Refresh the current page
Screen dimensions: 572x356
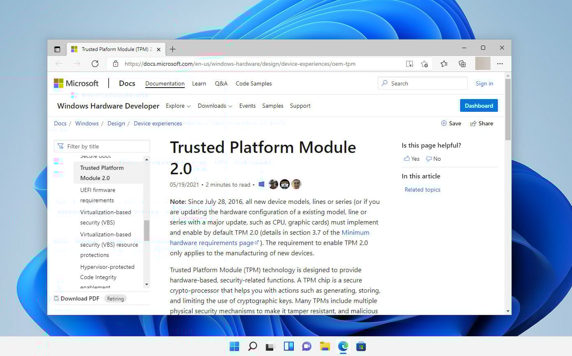(95, 64)
